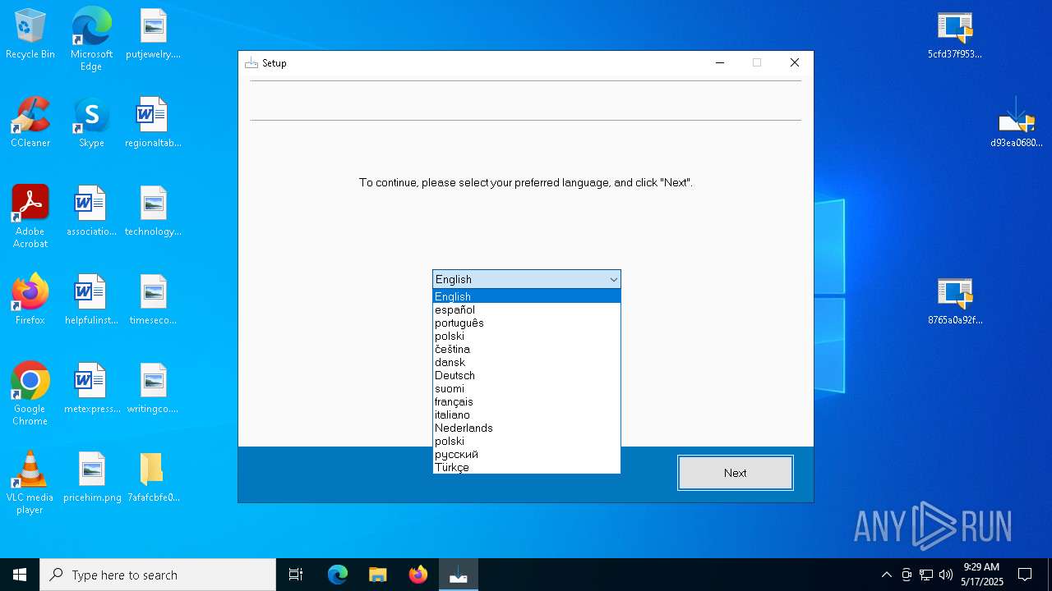Image resolution: width=1052 pixels, height=591 pixels.
Task: Select the technology image file icon
Action: 153,212
